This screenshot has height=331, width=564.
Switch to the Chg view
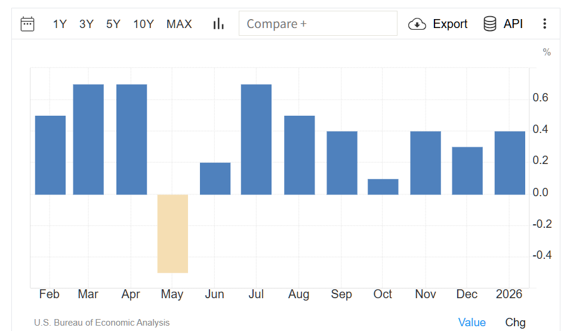(x=515, y=322)
